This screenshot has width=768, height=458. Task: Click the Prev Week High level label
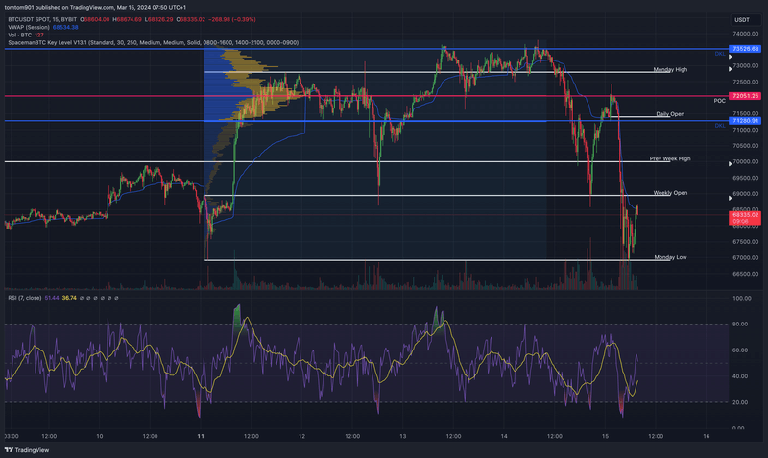(669, 158)
